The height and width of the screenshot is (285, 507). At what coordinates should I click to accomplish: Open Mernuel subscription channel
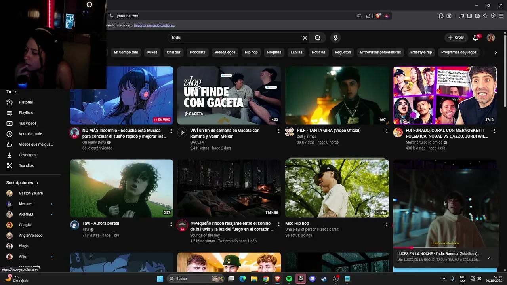pyautogui.click(x=30, y=204)
